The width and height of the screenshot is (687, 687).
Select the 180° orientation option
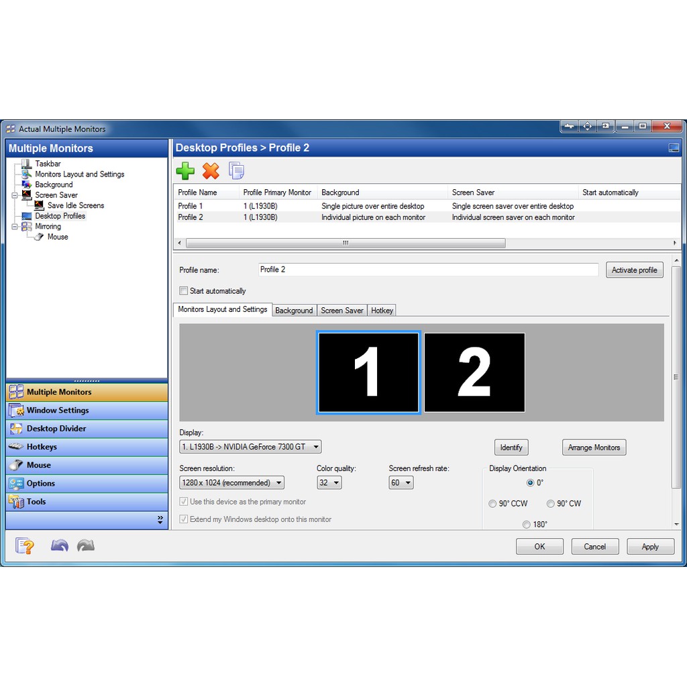tap(527, 525)
